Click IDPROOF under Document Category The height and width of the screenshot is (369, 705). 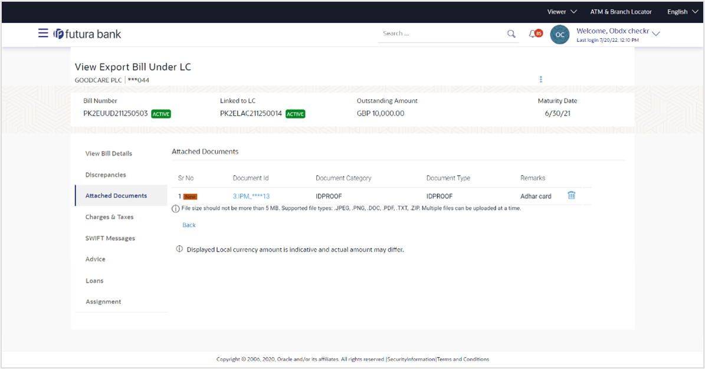point(329,196)
